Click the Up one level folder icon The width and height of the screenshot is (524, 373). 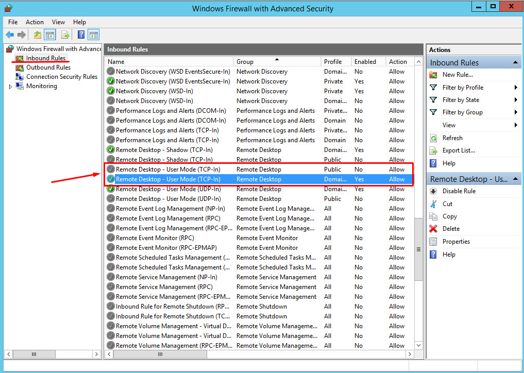[x=37, y=35]
